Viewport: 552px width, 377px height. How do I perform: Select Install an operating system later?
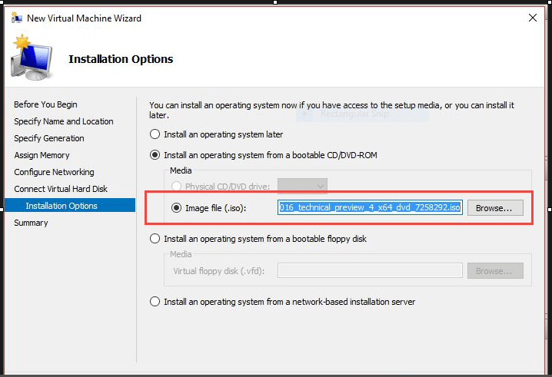155,134
